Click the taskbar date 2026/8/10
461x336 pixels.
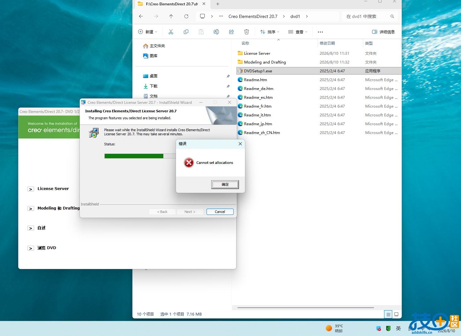(x=446, y=331)
